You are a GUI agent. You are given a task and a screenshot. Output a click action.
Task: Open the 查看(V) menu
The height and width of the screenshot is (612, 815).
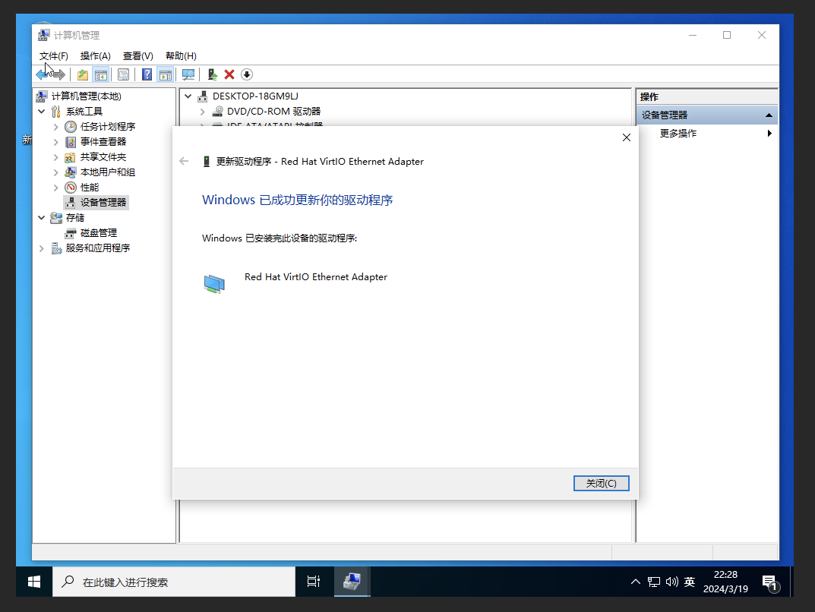tap(137, 56)
